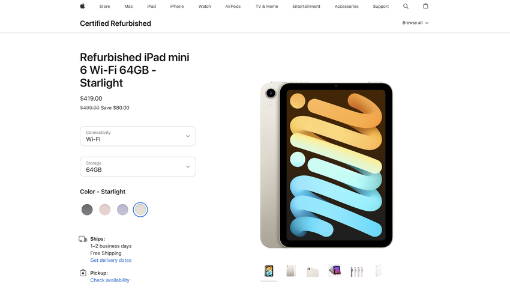
Task: Select the Space Gray color option
Action: pos(87,210)
